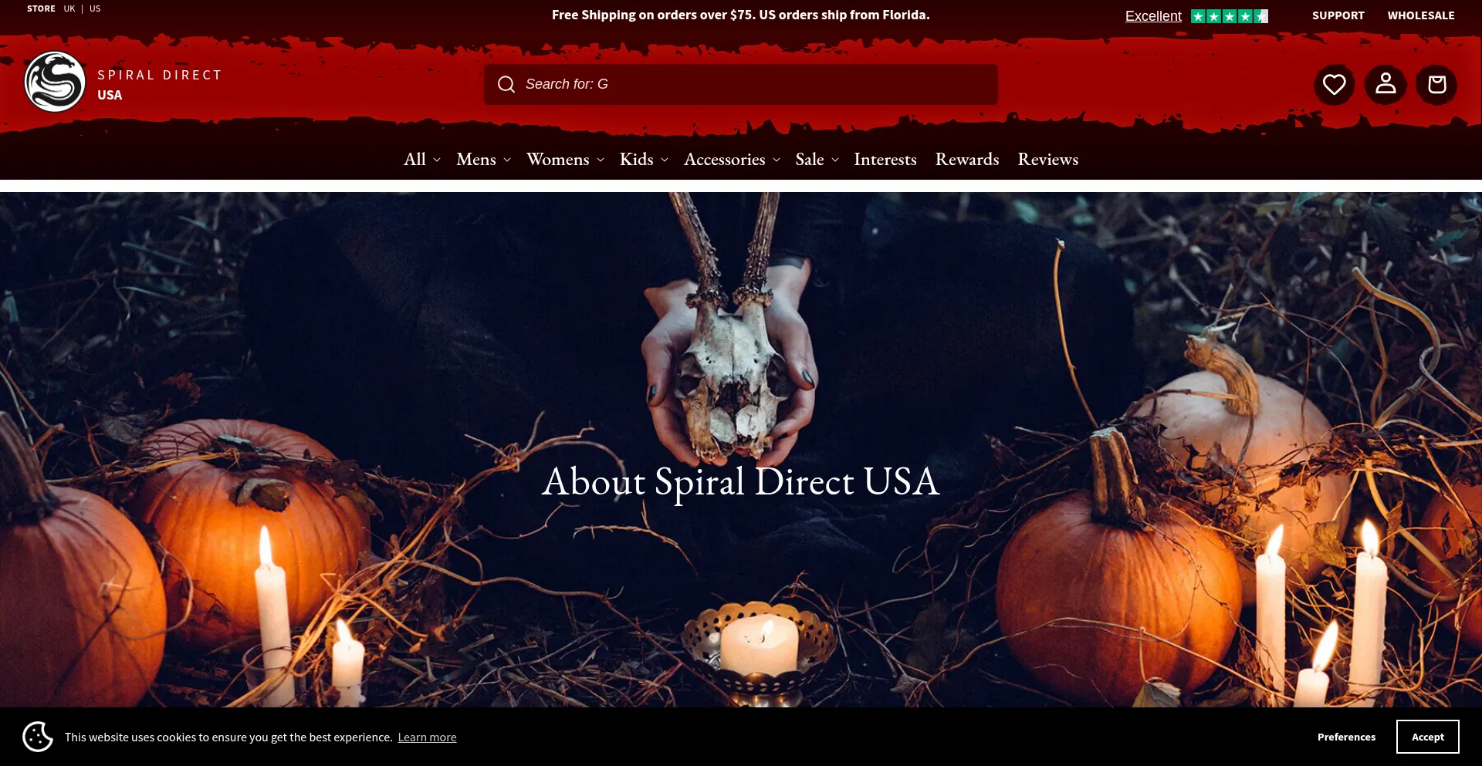Viewport: 1482px width, 766px height.
Task: Open the Womens navigation menu
Action: coord(558,159)
